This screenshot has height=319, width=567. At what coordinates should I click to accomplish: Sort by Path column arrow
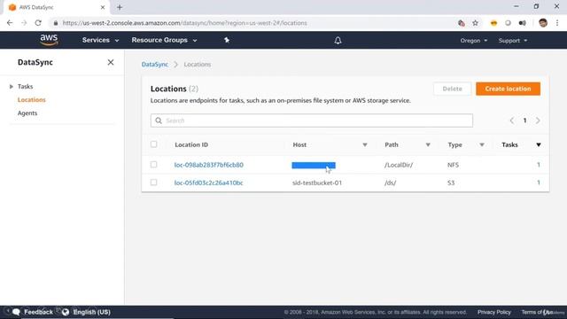click(x=428, y=144)
